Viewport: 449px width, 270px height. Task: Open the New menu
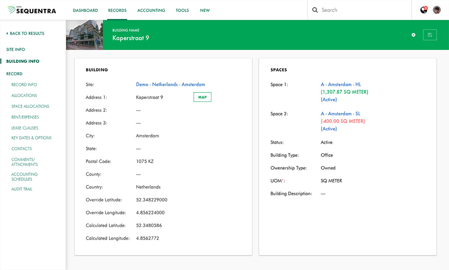[x=205, y=10]
